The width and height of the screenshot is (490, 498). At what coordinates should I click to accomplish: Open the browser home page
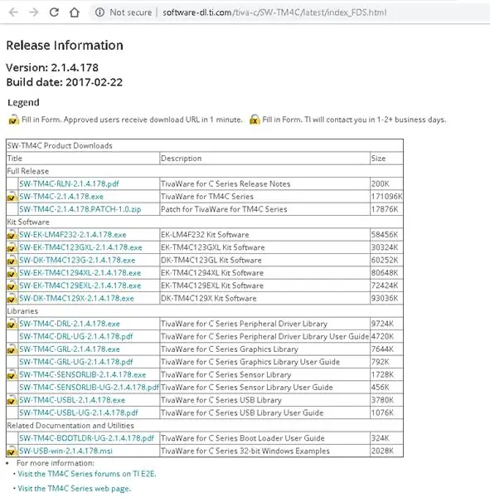click(x=75, y=12)
